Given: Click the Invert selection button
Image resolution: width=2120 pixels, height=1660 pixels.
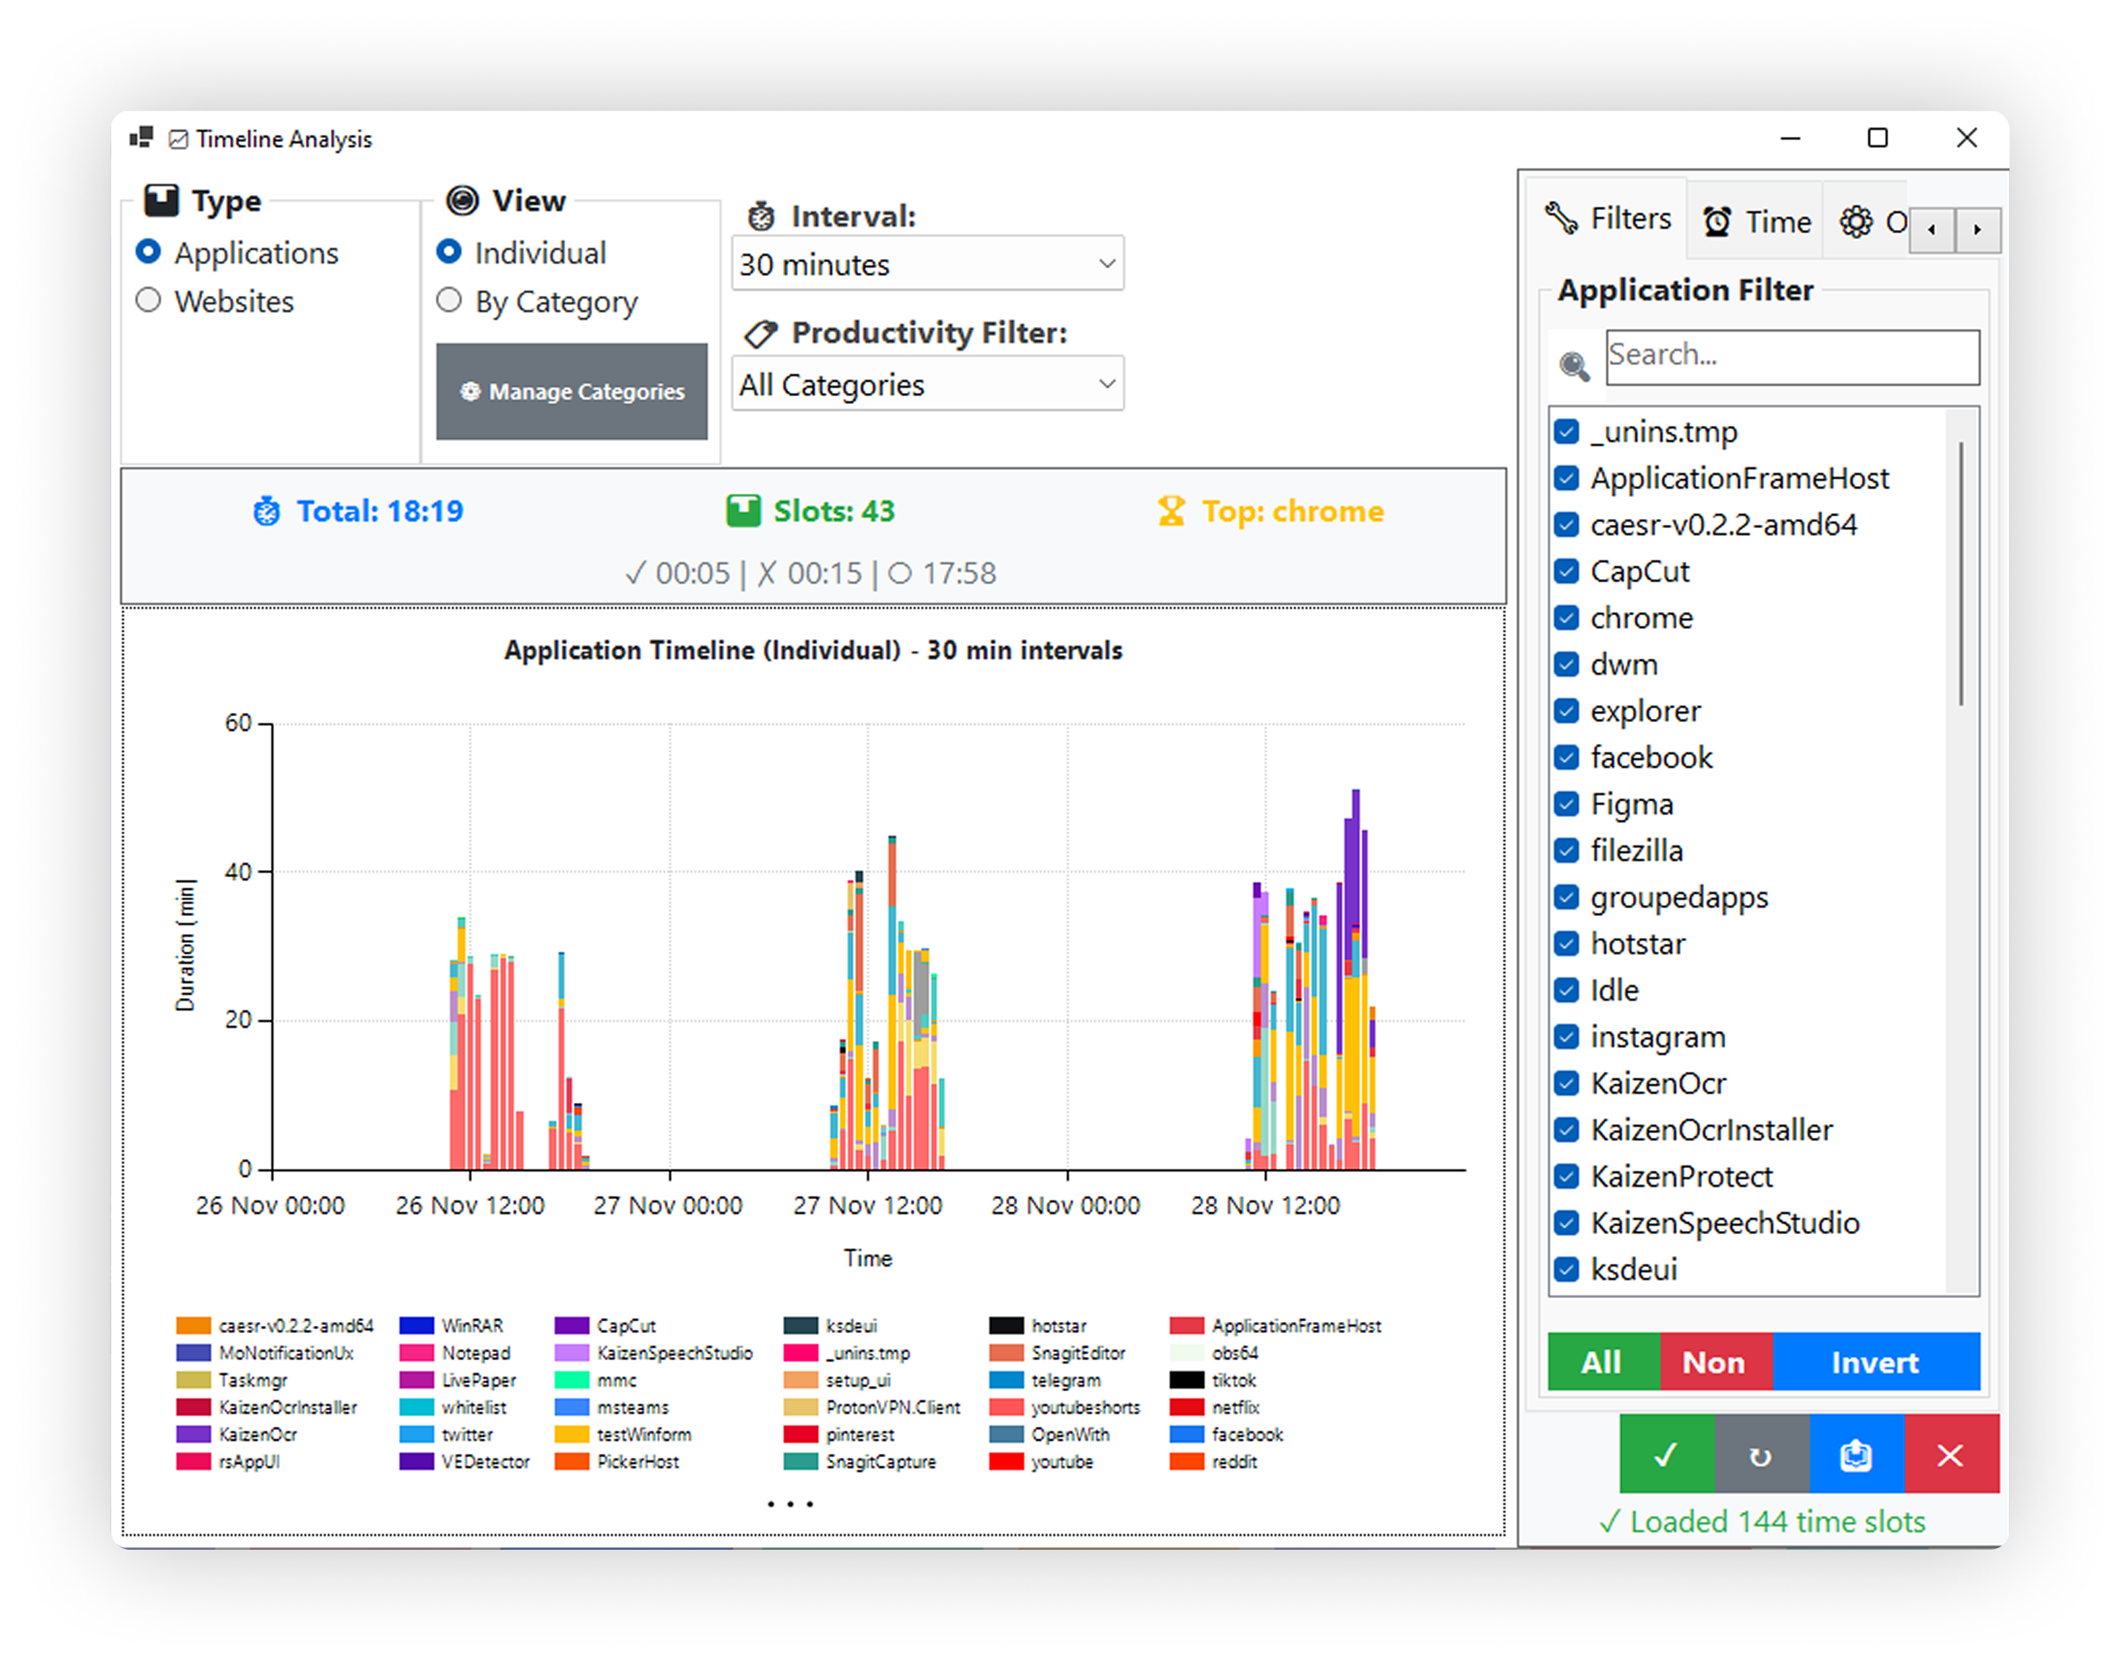Looking at the screenshot, I should 1876,1361.
